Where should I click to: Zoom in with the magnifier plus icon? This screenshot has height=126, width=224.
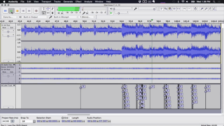coord(202,9)
